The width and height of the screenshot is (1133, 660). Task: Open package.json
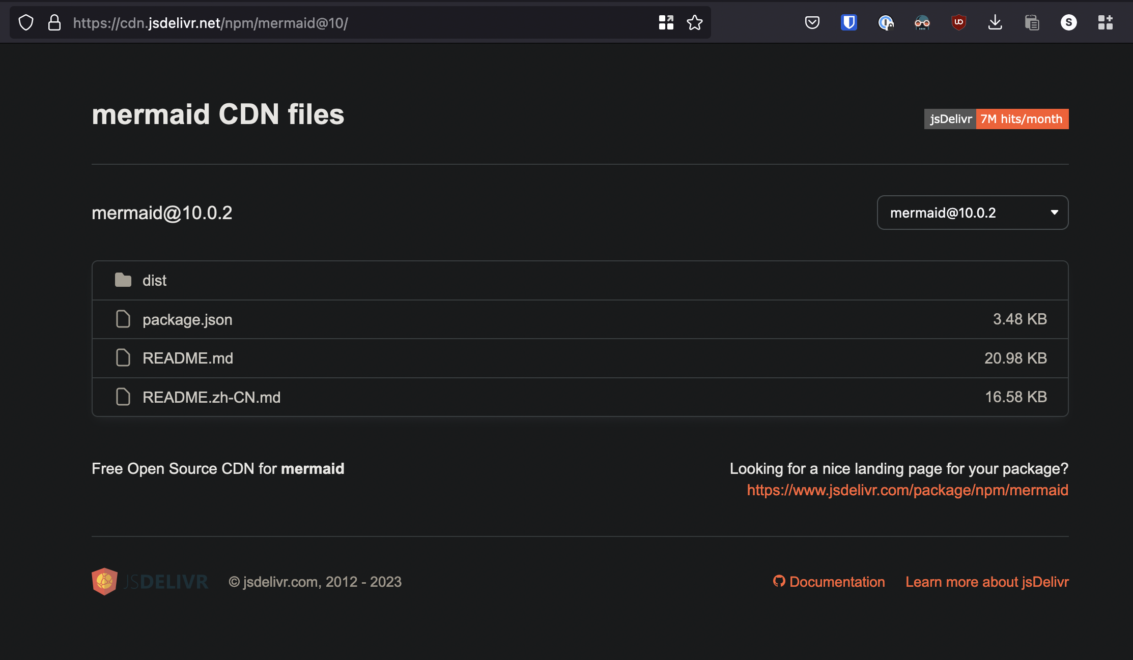(x=187, y=319)
